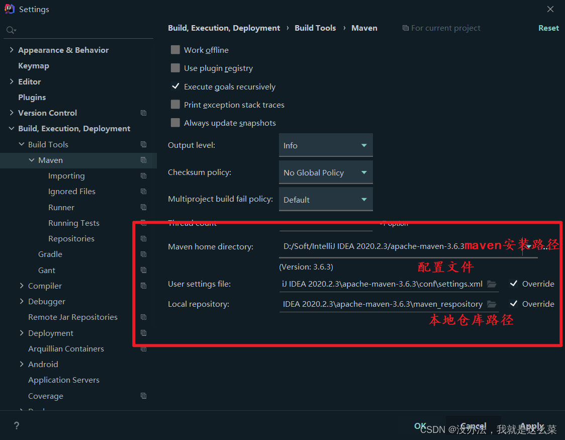Click project-level icon next to Version Control
The width and height of the screenshot is (565, 440).
(x=143, y=113)
